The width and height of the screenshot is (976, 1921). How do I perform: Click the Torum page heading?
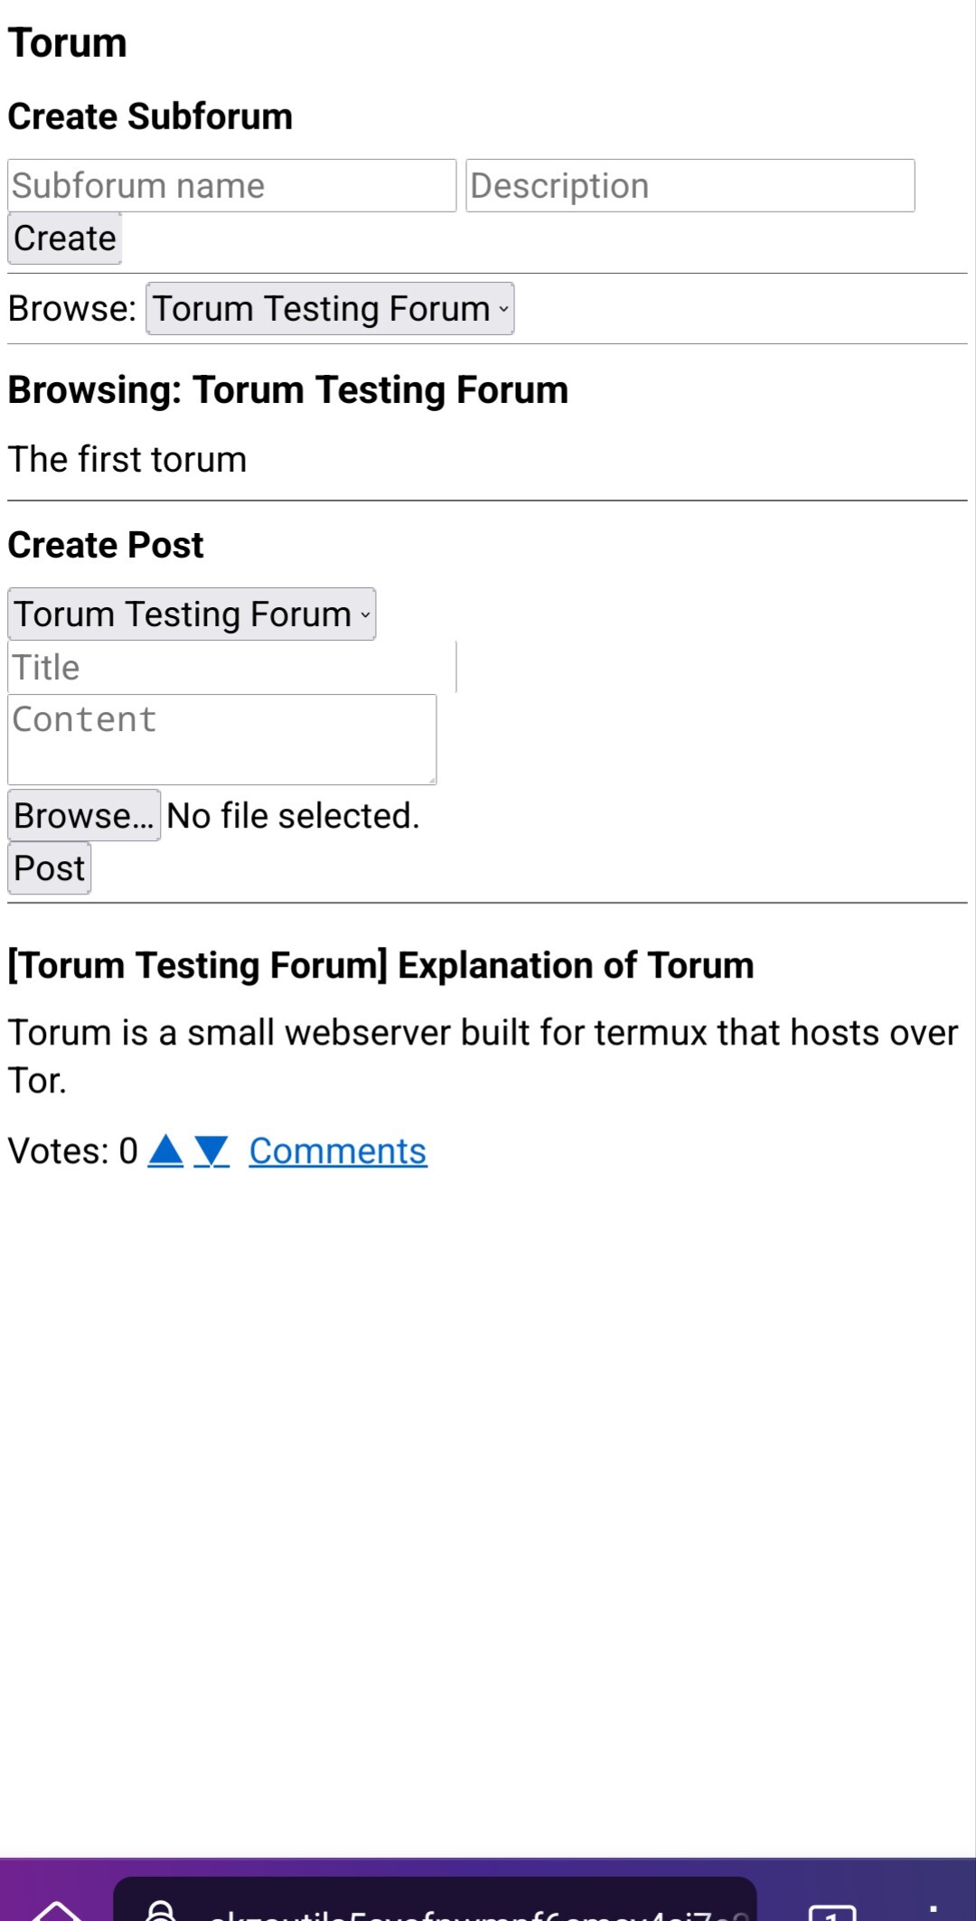[x=68, y=43]
